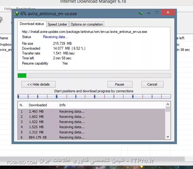Switch to the Download status tab
The image size is (193, 169).
32,24
